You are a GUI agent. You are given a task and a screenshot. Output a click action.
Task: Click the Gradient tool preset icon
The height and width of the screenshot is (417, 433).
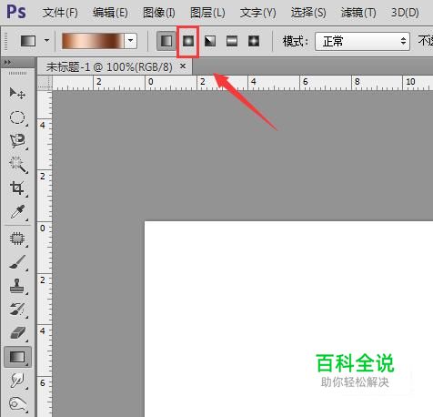coord(28,41)
